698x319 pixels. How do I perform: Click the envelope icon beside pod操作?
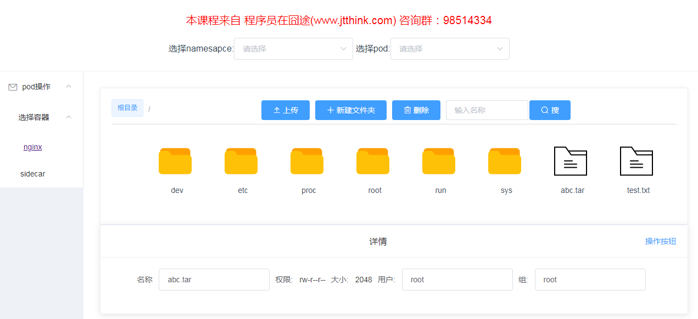coord(13,87)
